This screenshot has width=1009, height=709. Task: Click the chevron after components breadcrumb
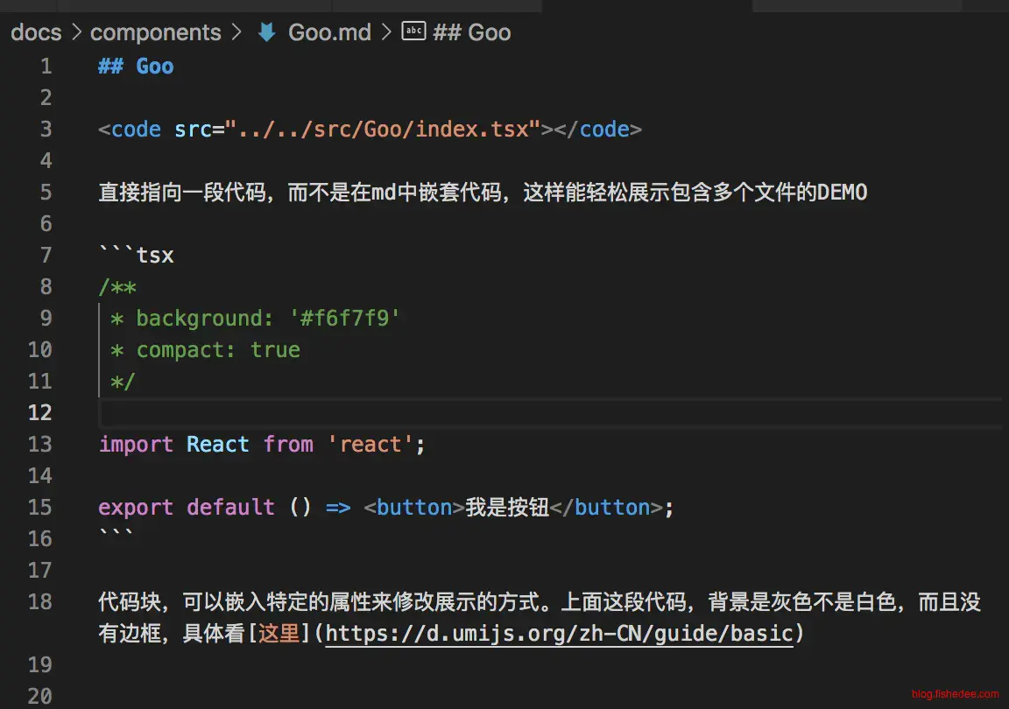pyautogui.click(x=236, y=32)
